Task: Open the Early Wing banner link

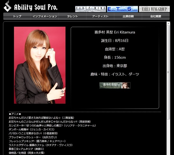Action: [x=90, y=9]
